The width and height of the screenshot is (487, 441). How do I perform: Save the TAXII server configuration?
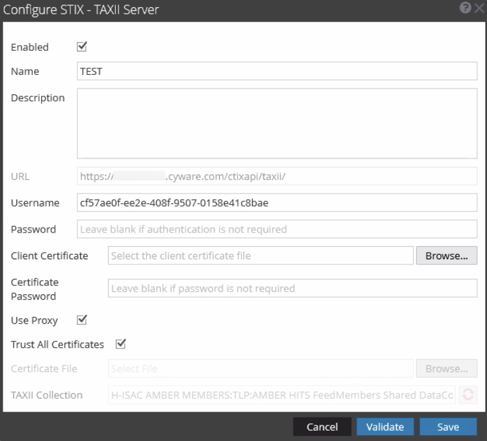tap(448, 427)
